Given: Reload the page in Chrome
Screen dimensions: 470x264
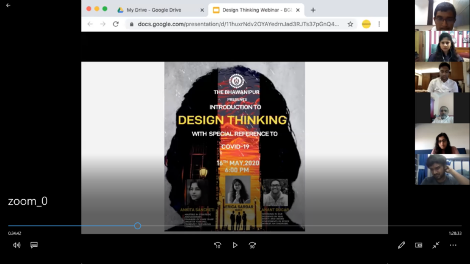Looking at the screenshot, I should pos(116,24).
